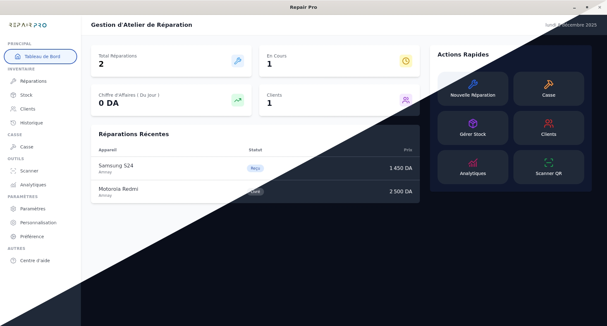
Task: Click the Livré badge on Motorola Redmi
Action: tap(255, 192)
